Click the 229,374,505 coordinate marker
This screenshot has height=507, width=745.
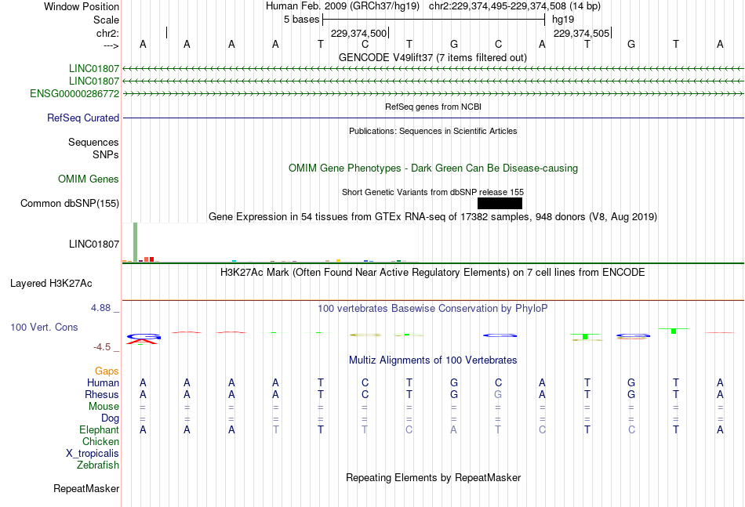pyautogui.click(x=581, y=33)
